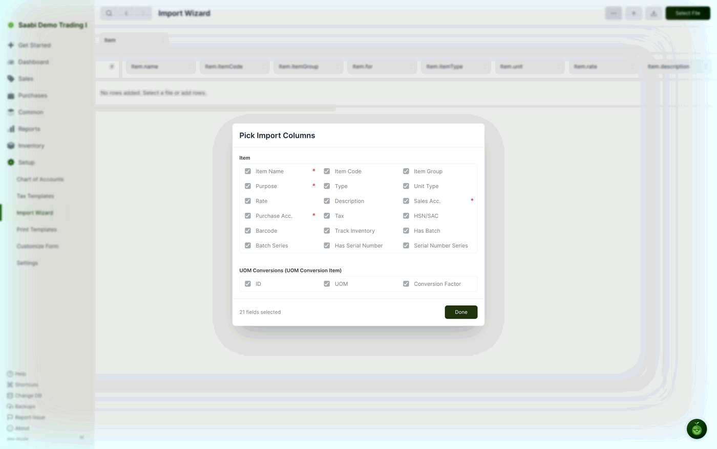
Task: Click the Select File button
Action: pyautogui.click(x=687, y=13)
